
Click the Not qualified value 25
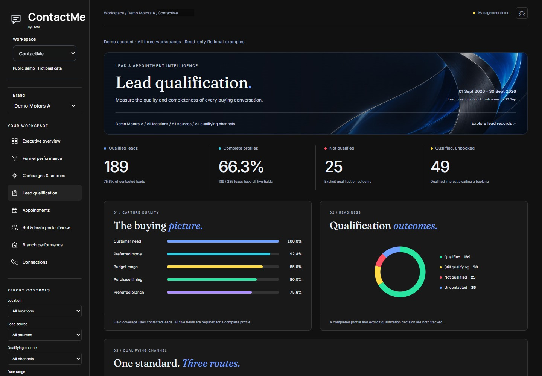pos(333,167)
